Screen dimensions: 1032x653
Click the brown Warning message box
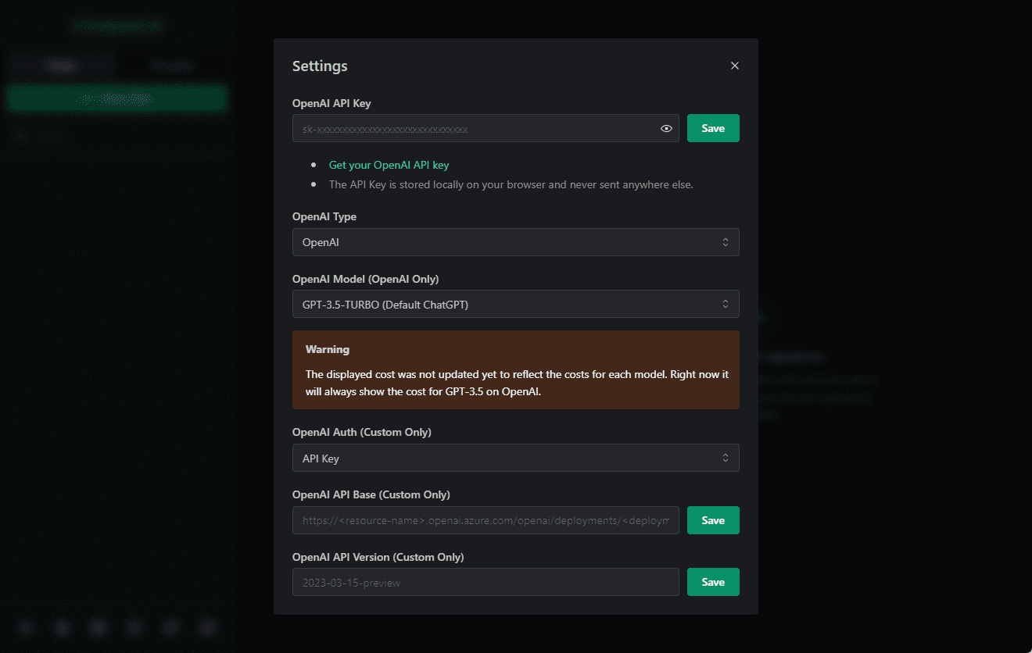(515, 369)
